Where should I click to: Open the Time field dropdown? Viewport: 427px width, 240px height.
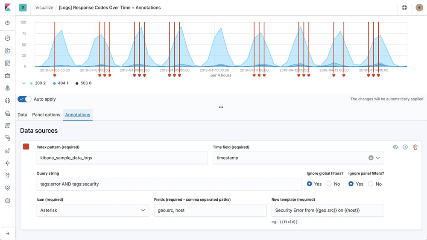[378, 158]
